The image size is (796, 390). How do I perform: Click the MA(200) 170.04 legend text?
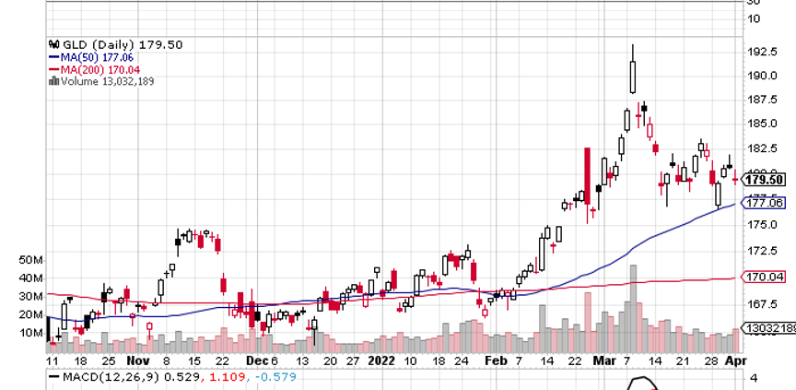[102, 68]
